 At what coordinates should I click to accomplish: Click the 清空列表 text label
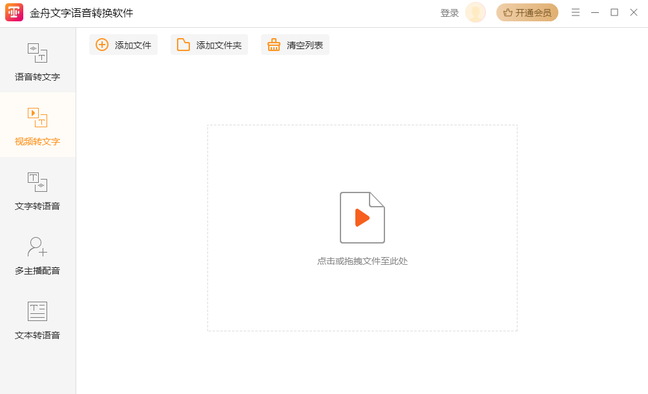point(305,45)
